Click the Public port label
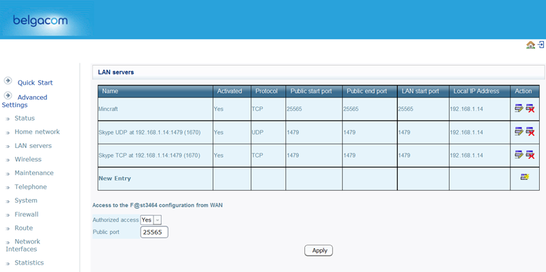Screen dimensions: 546x272 click(106, 232)
